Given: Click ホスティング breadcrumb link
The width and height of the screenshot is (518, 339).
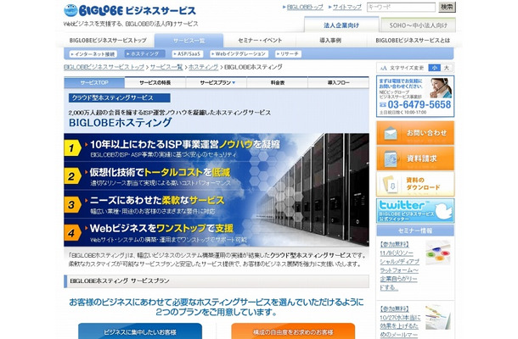Looking at the screenshot, I should tap(203, 67).
